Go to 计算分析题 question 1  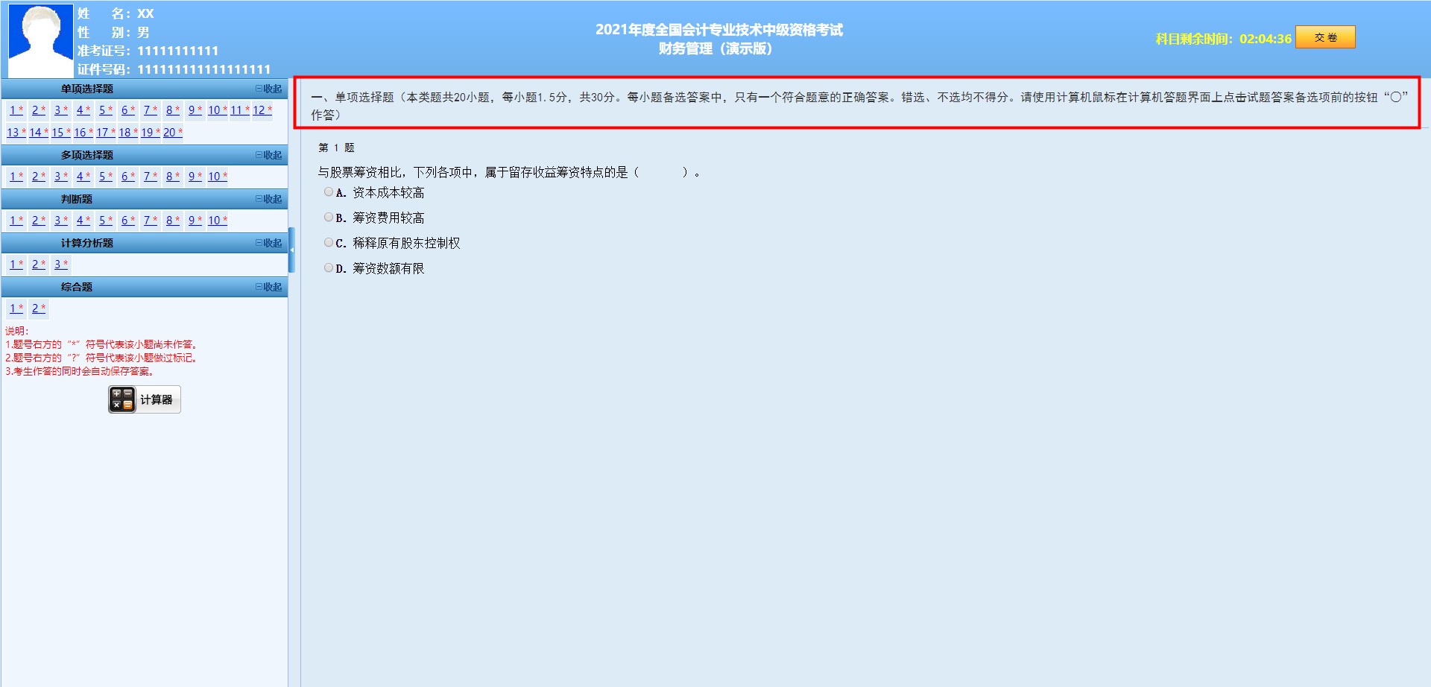pos(16,265)
